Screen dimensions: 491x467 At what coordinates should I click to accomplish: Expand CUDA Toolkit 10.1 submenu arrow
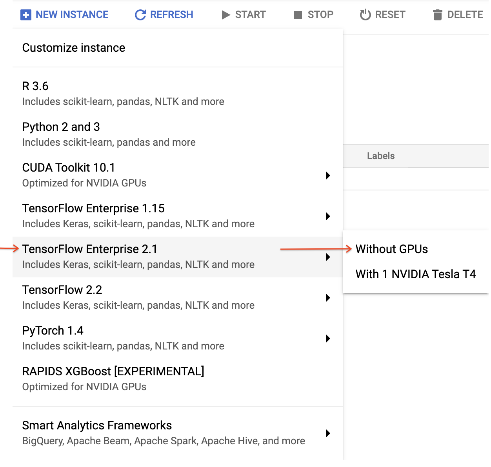pyautogui.click(x=328, y=176)
